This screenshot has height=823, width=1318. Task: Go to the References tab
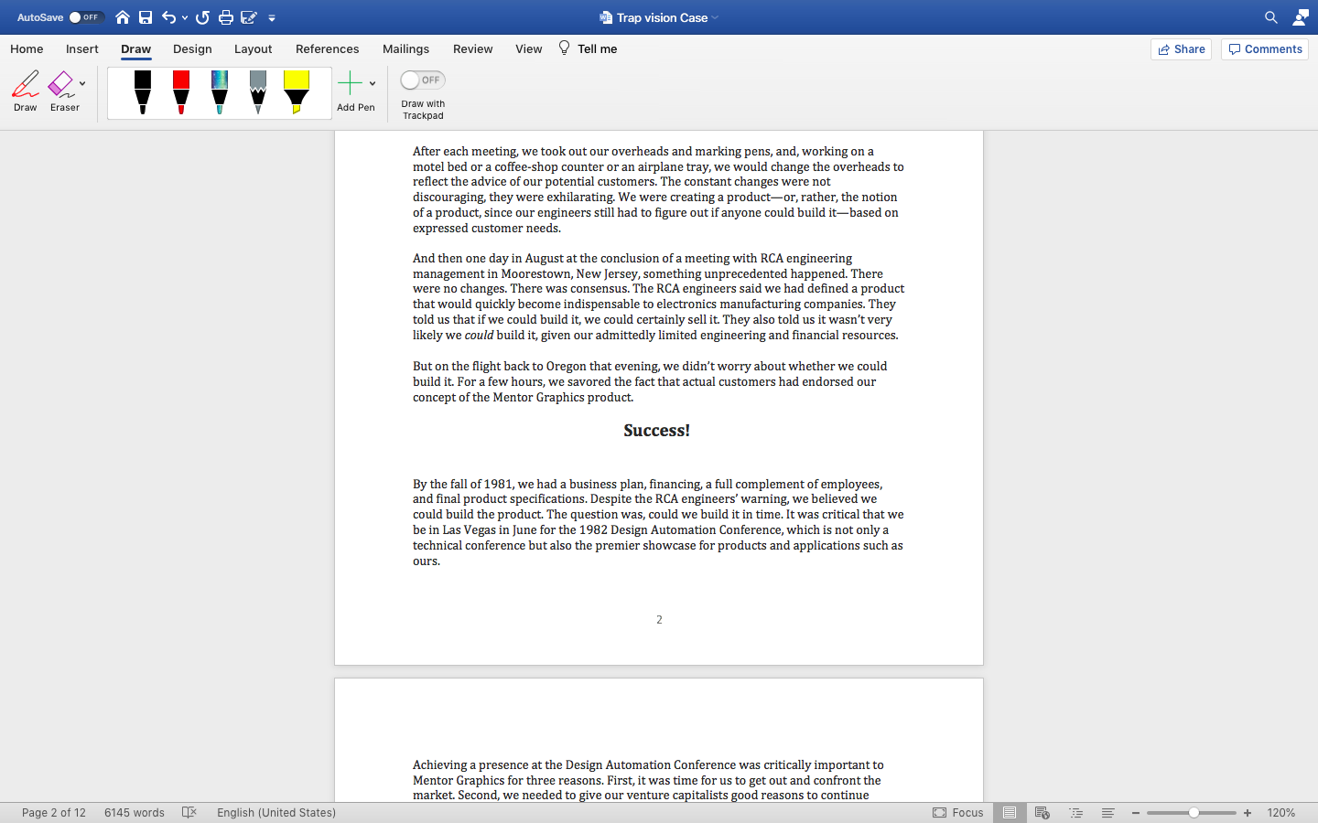pos(327,49)
